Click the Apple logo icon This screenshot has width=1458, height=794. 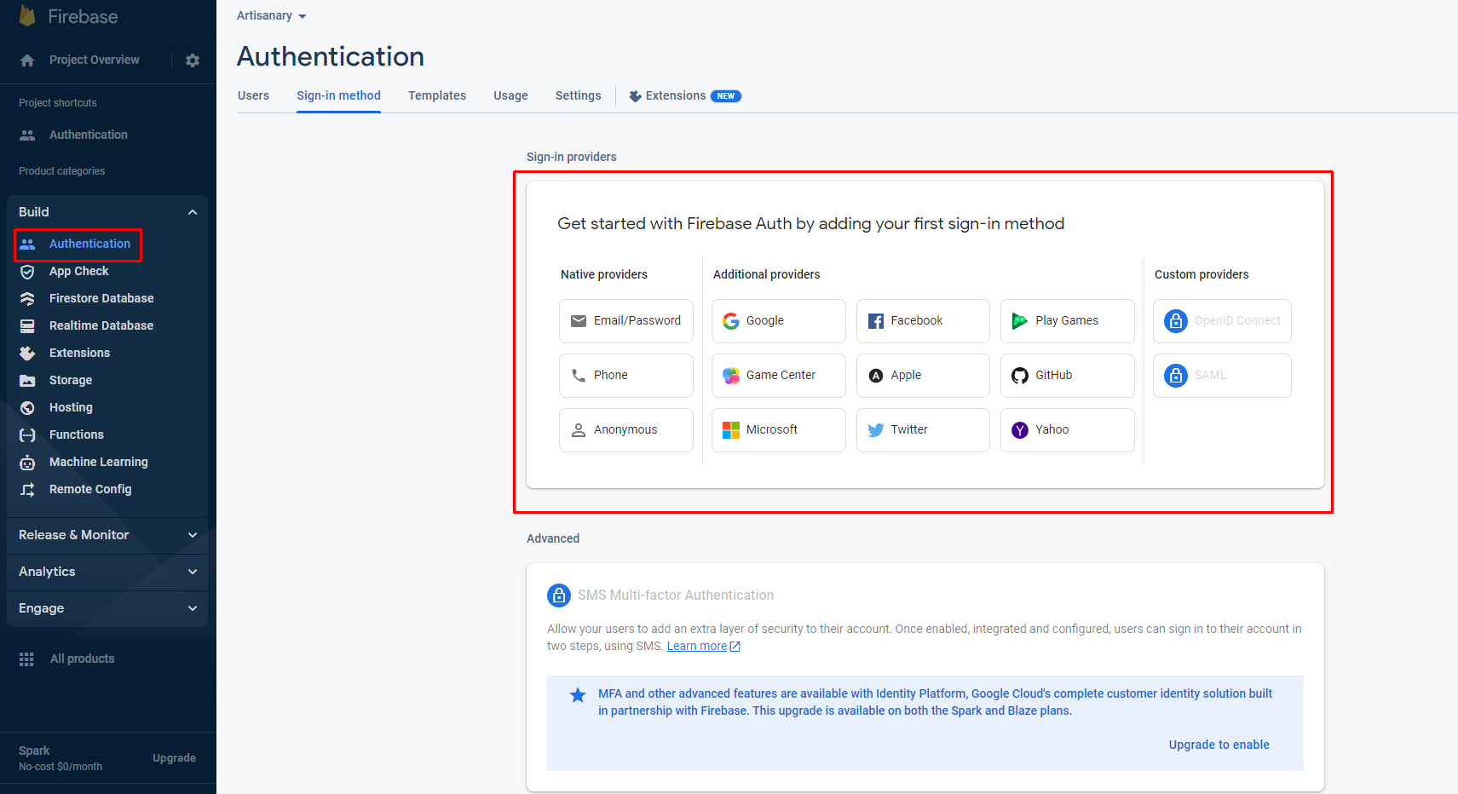tap(876, 376)
